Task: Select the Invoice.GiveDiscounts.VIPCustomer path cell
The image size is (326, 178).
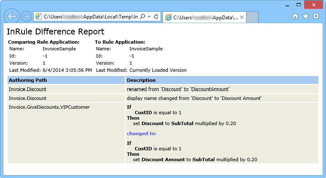Action: [49, 107]
